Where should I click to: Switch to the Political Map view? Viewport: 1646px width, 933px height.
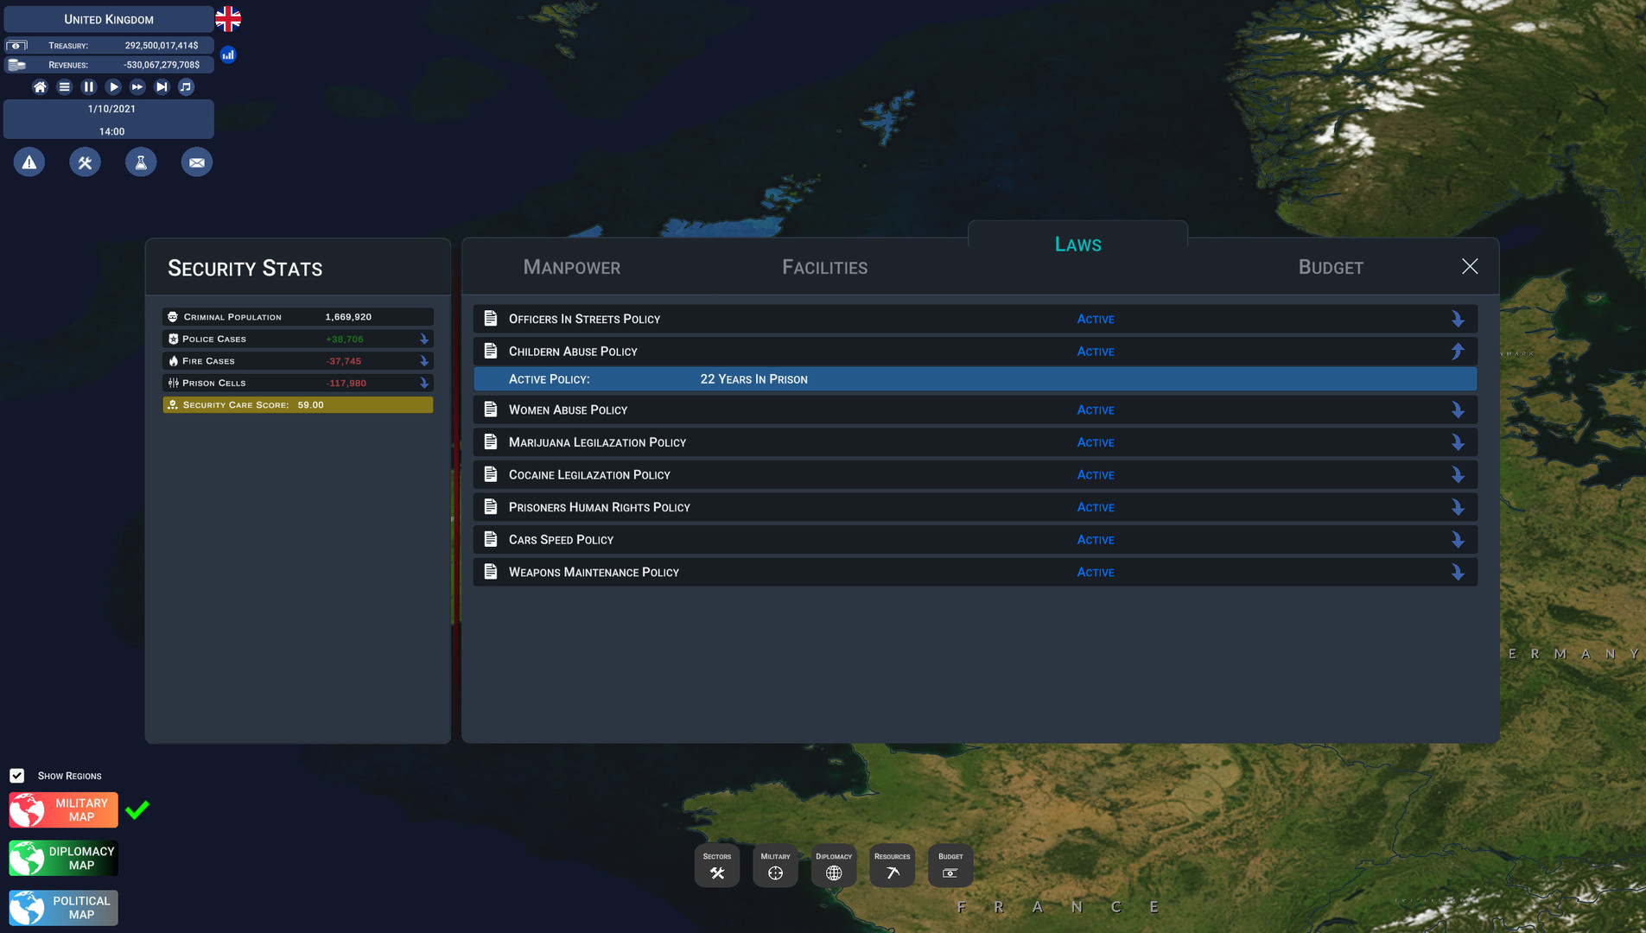[63, 907]
